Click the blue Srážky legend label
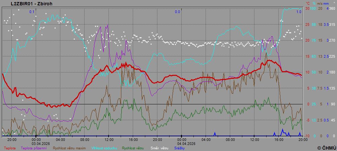Image resolution: width=337 pixels, height=151 pixels. coord(179,148)
